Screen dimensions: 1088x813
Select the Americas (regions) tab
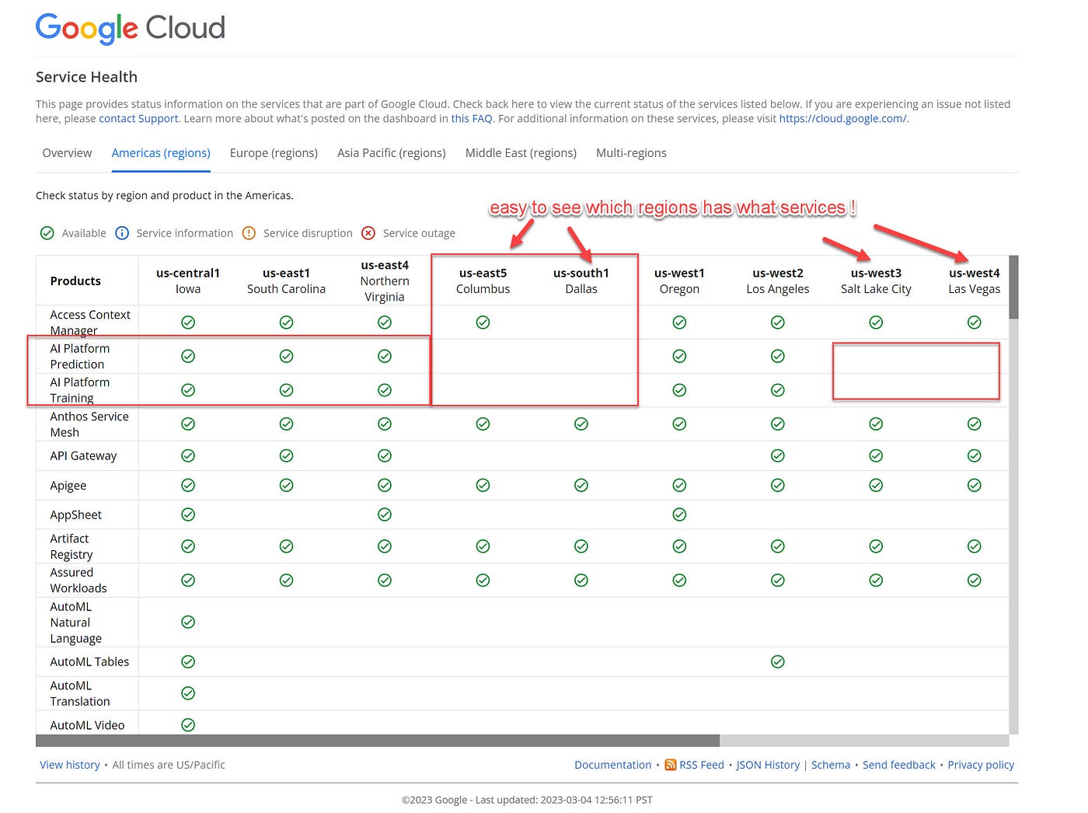click(161, 153)
